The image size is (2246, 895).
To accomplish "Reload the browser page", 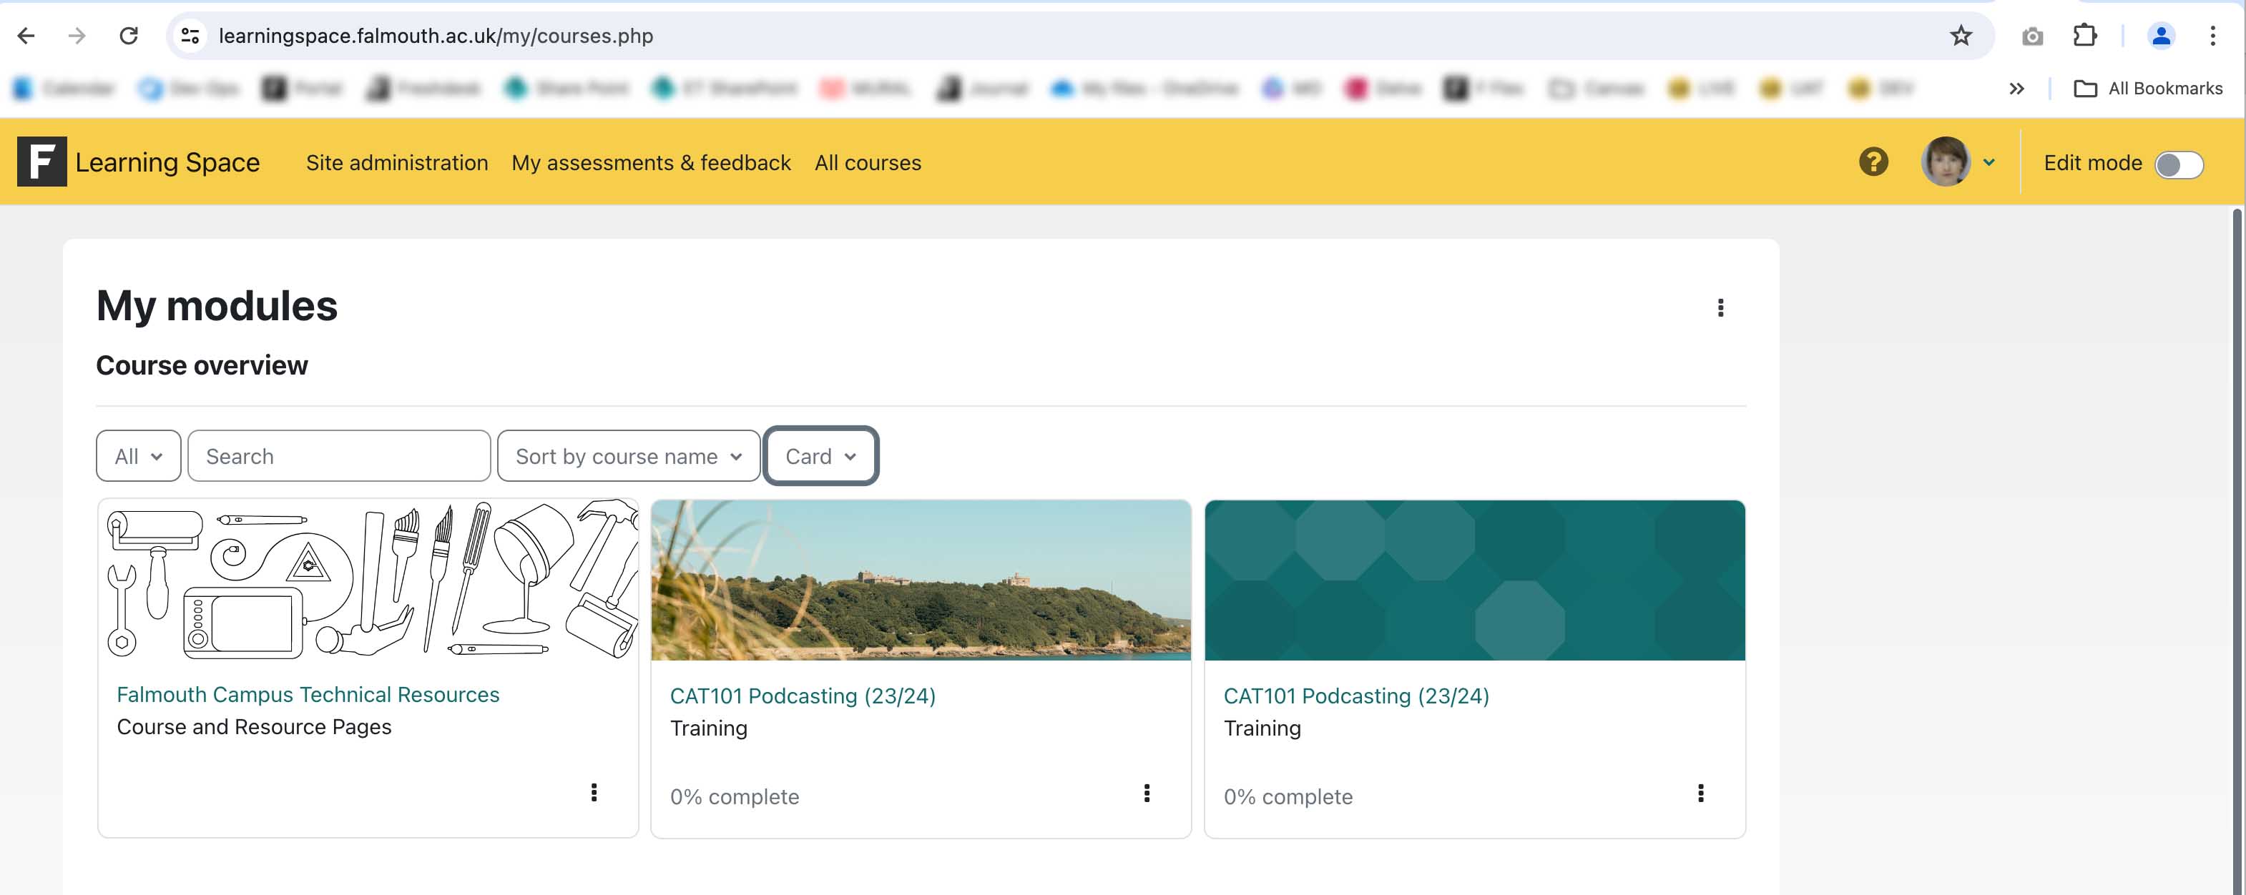I will [x=129, y=36].
